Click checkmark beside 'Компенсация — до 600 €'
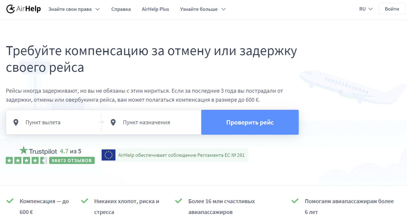The image size is (407, 220). coord(10,201)
